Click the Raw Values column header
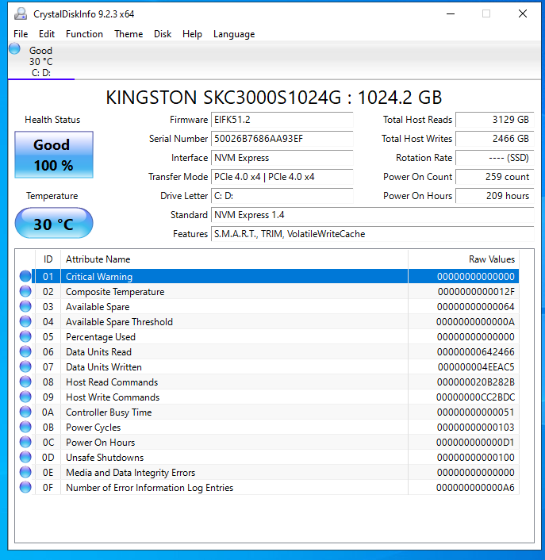 click(463, 259)
